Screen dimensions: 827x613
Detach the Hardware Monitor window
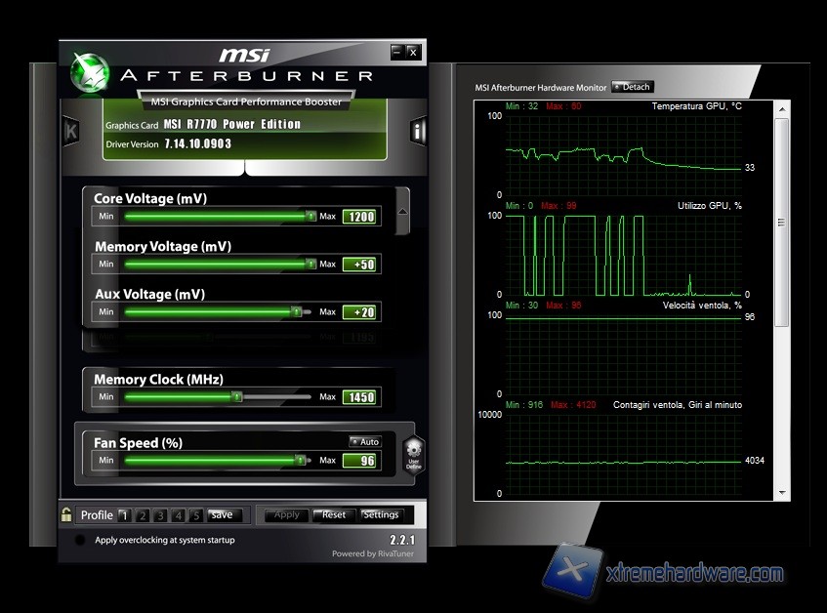tap(633, 87)
